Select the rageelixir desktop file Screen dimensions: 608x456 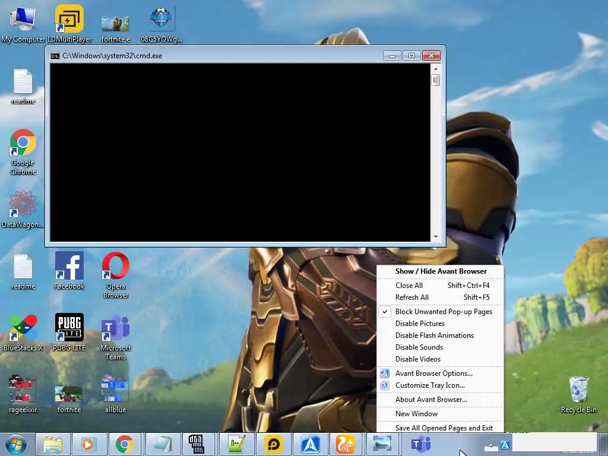[23, 394]
